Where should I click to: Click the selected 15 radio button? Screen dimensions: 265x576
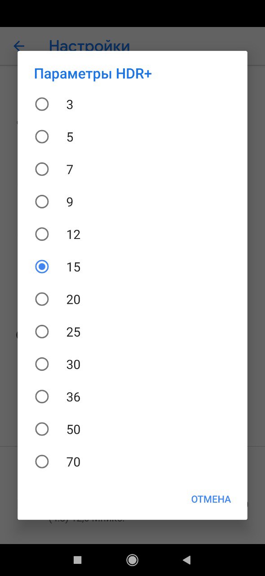[x=42, y=267]
